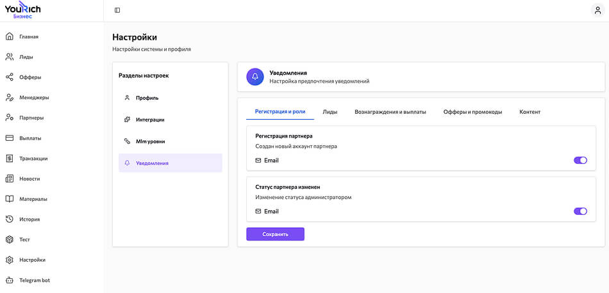Open Офферы page from the sidebar

coord(30,77)
